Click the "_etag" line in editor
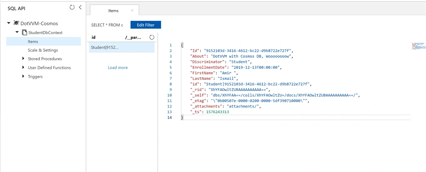This screenshot has height=172, width=426. (x=250, y=101)
